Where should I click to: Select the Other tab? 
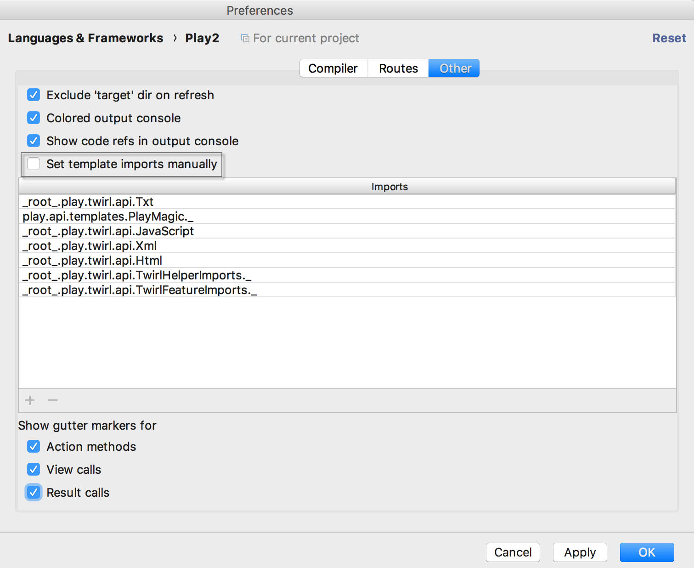coord(454,68)
